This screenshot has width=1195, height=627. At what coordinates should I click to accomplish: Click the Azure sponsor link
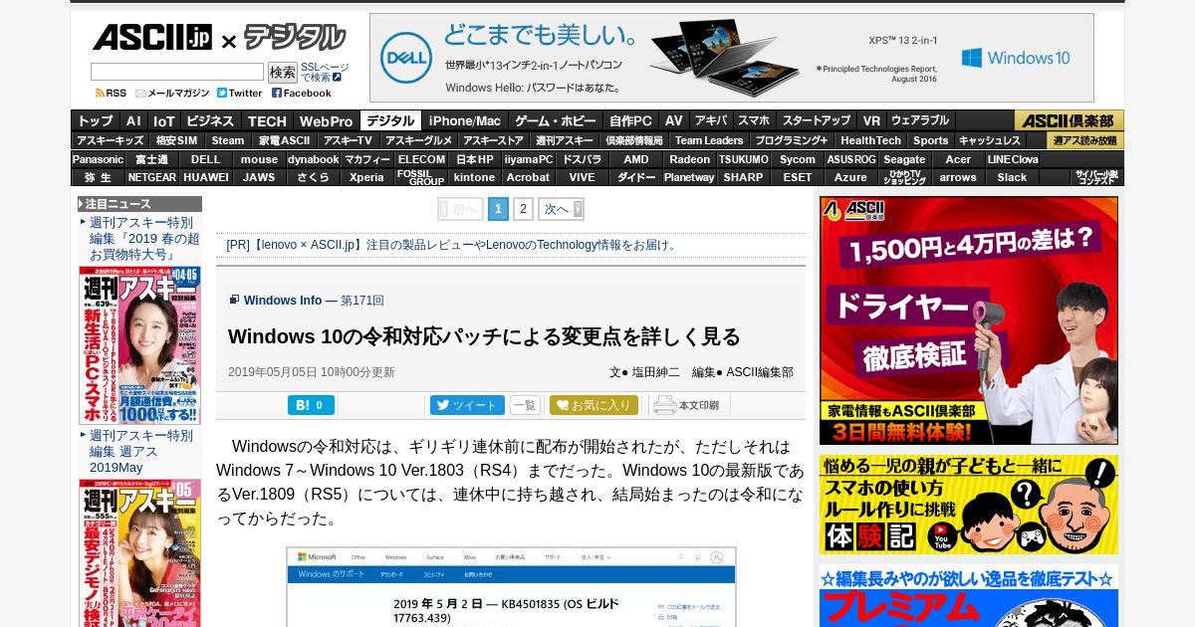tap(851, 177)
